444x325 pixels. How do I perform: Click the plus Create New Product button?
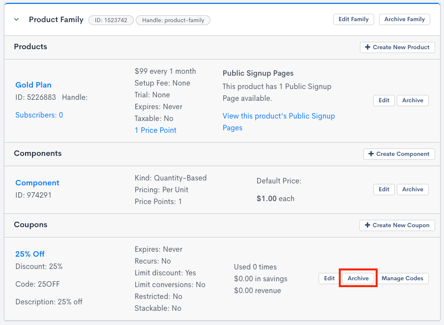397,47
